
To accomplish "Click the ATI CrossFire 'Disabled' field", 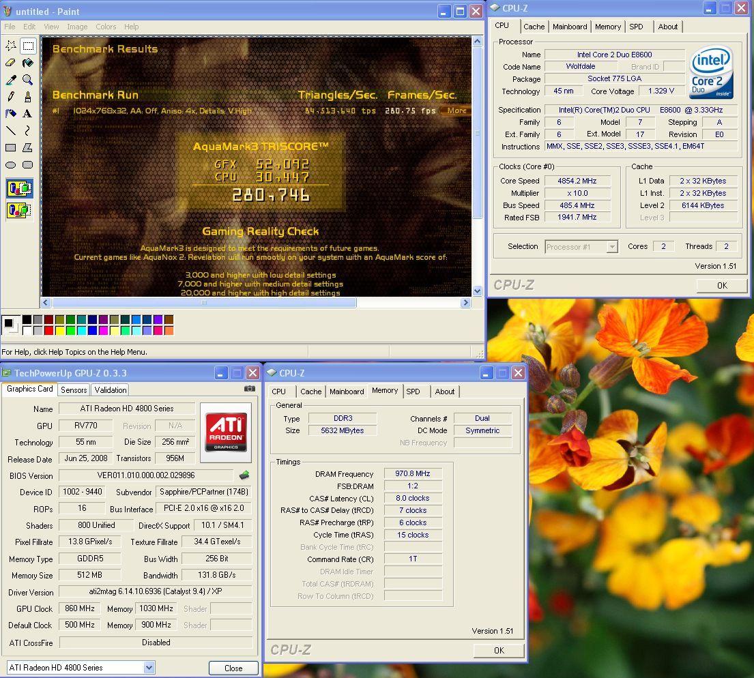I will (156, 643).
